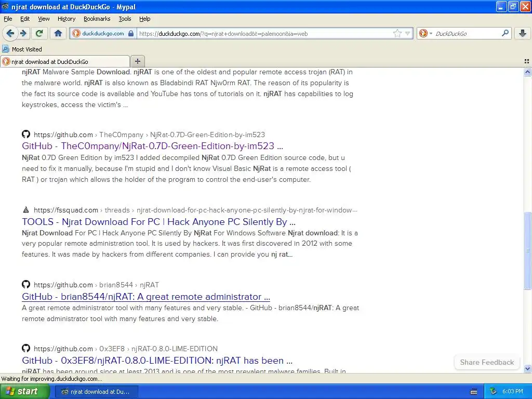Click the Mypal icon in title bar

5,6
